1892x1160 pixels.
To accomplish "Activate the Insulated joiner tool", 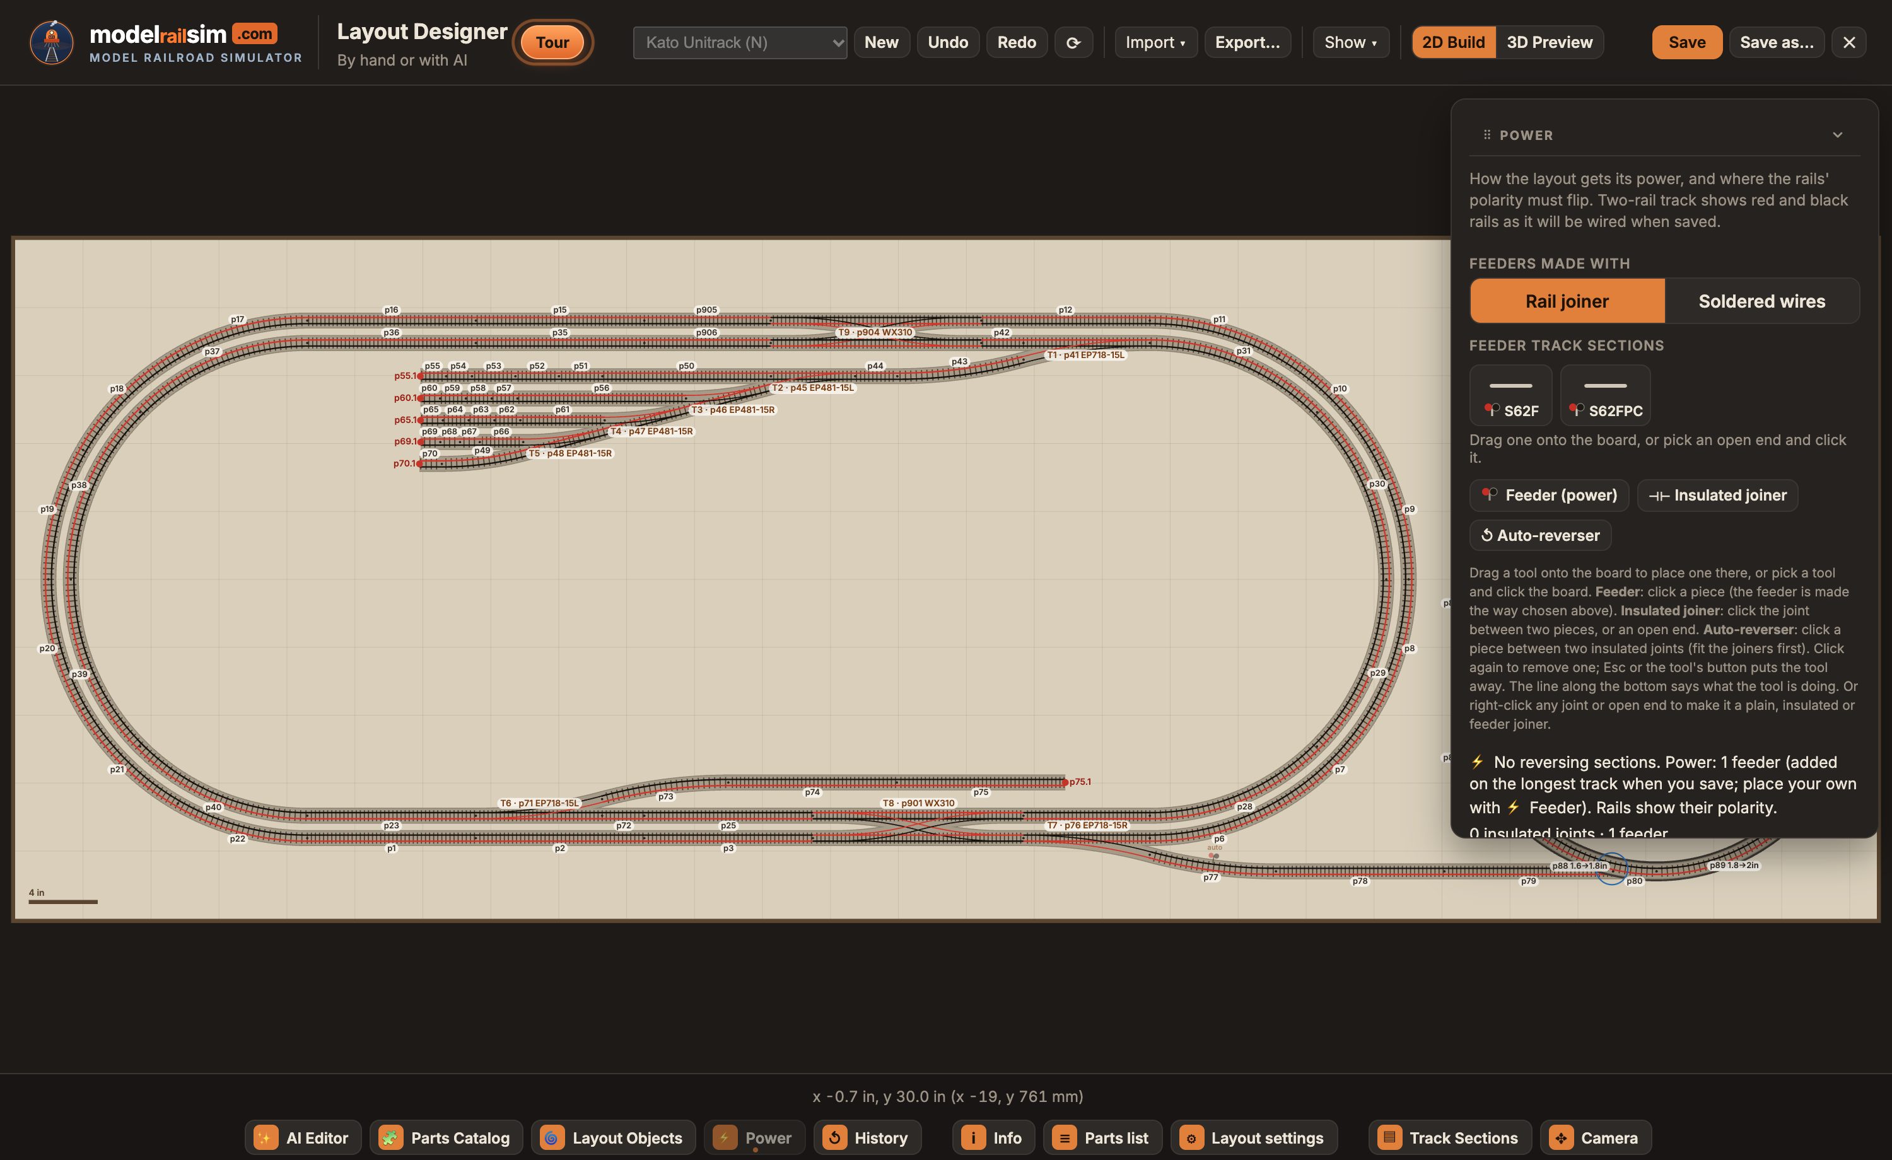I will (1717, 495).
